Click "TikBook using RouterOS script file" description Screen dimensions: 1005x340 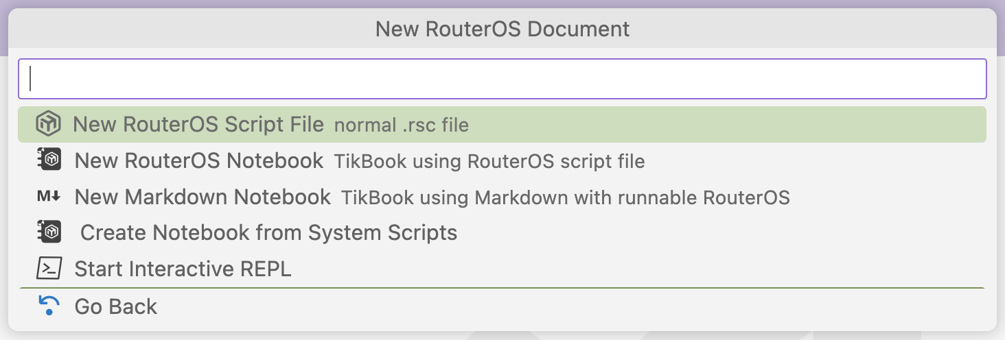(x=489, y=162)
